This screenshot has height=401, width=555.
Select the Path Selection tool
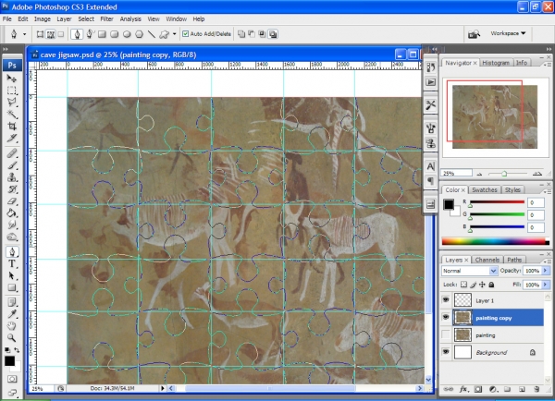coord(12,276)
